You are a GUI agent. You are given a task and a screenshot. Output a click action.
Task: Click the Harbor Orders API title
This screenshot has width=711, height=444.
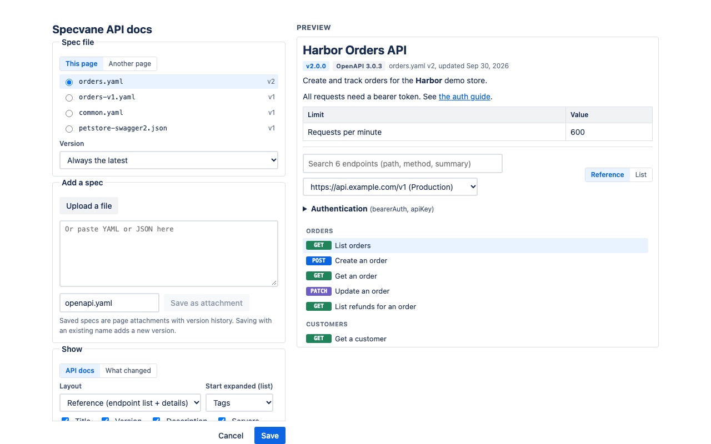click(x=355, y=51)
